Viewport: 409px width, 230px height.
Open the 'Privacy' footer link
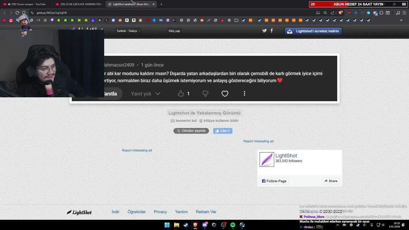tap(160, 212)
